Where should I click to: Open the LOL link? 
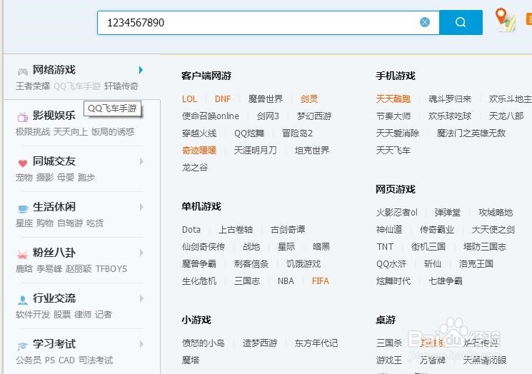[189, 99]
